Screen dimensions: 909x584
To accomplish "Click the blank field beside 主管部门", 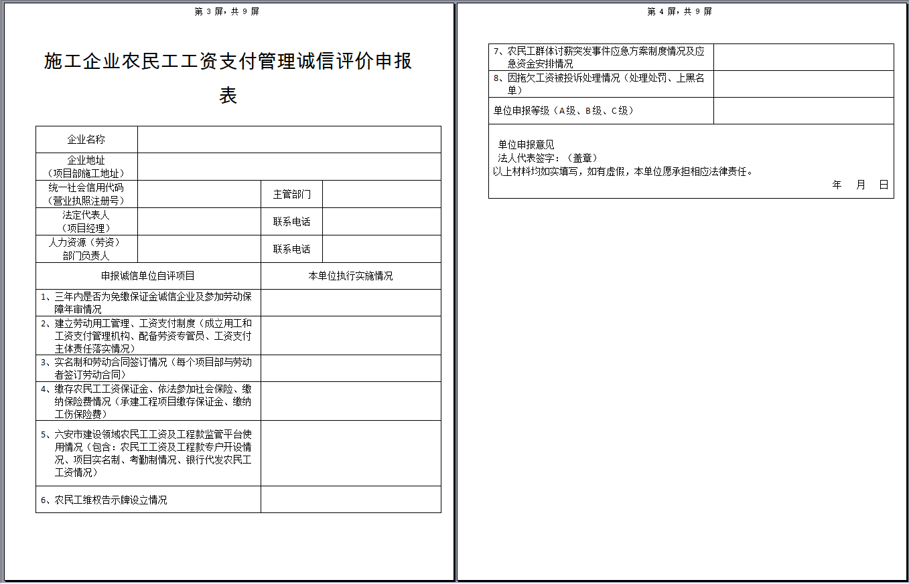I will (x=382, y=194).
